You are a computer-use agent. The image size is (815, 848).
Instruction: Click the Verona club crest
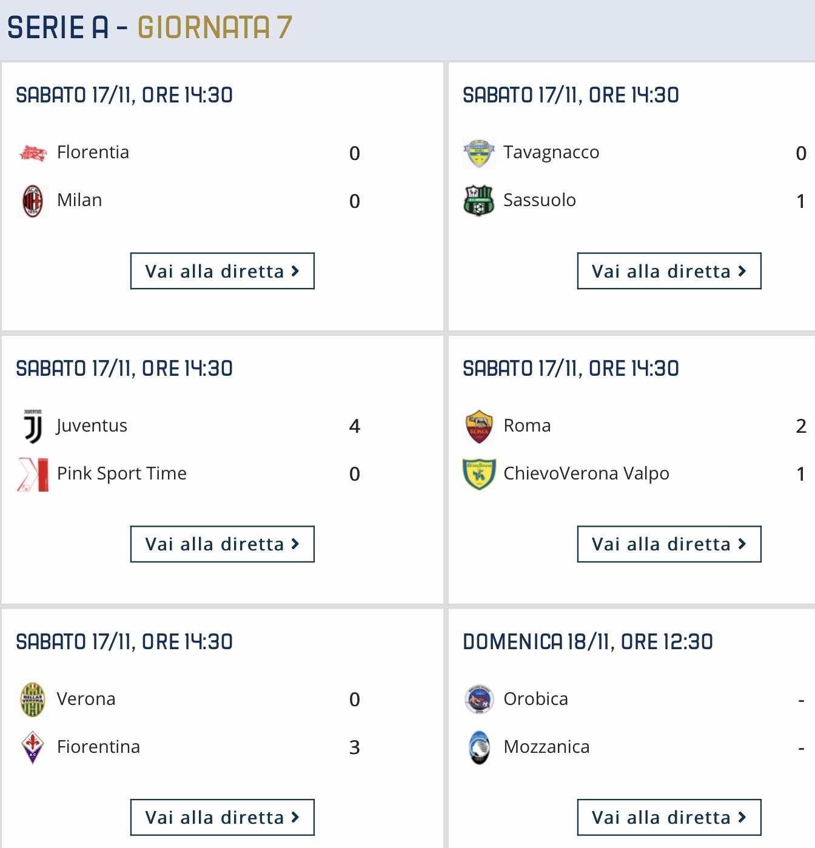click(x=33, y=699)
